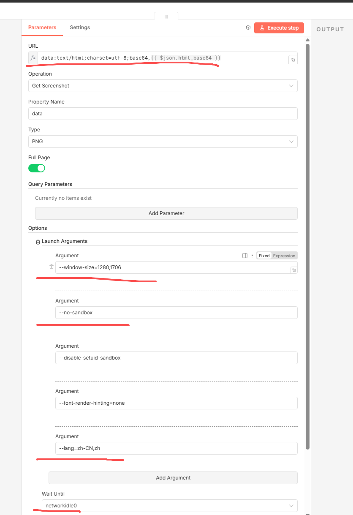This screenshot has width=353, height=515.
Task: Click the cube icon beside Execute step
Action: tap(248, 28)
